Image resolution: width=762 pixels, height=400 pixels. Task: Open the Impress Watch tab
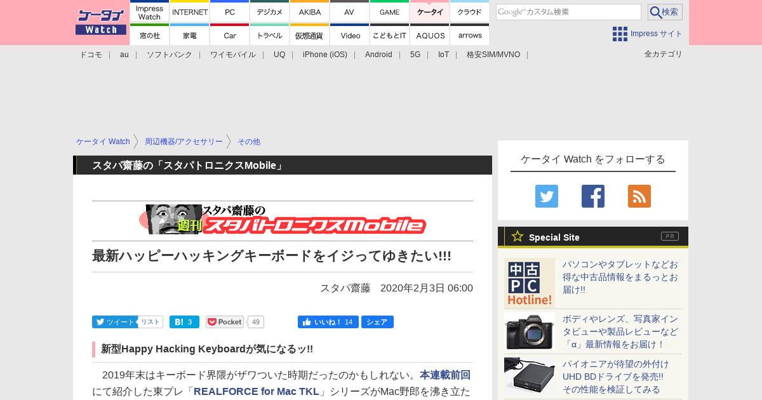(149, 11)
